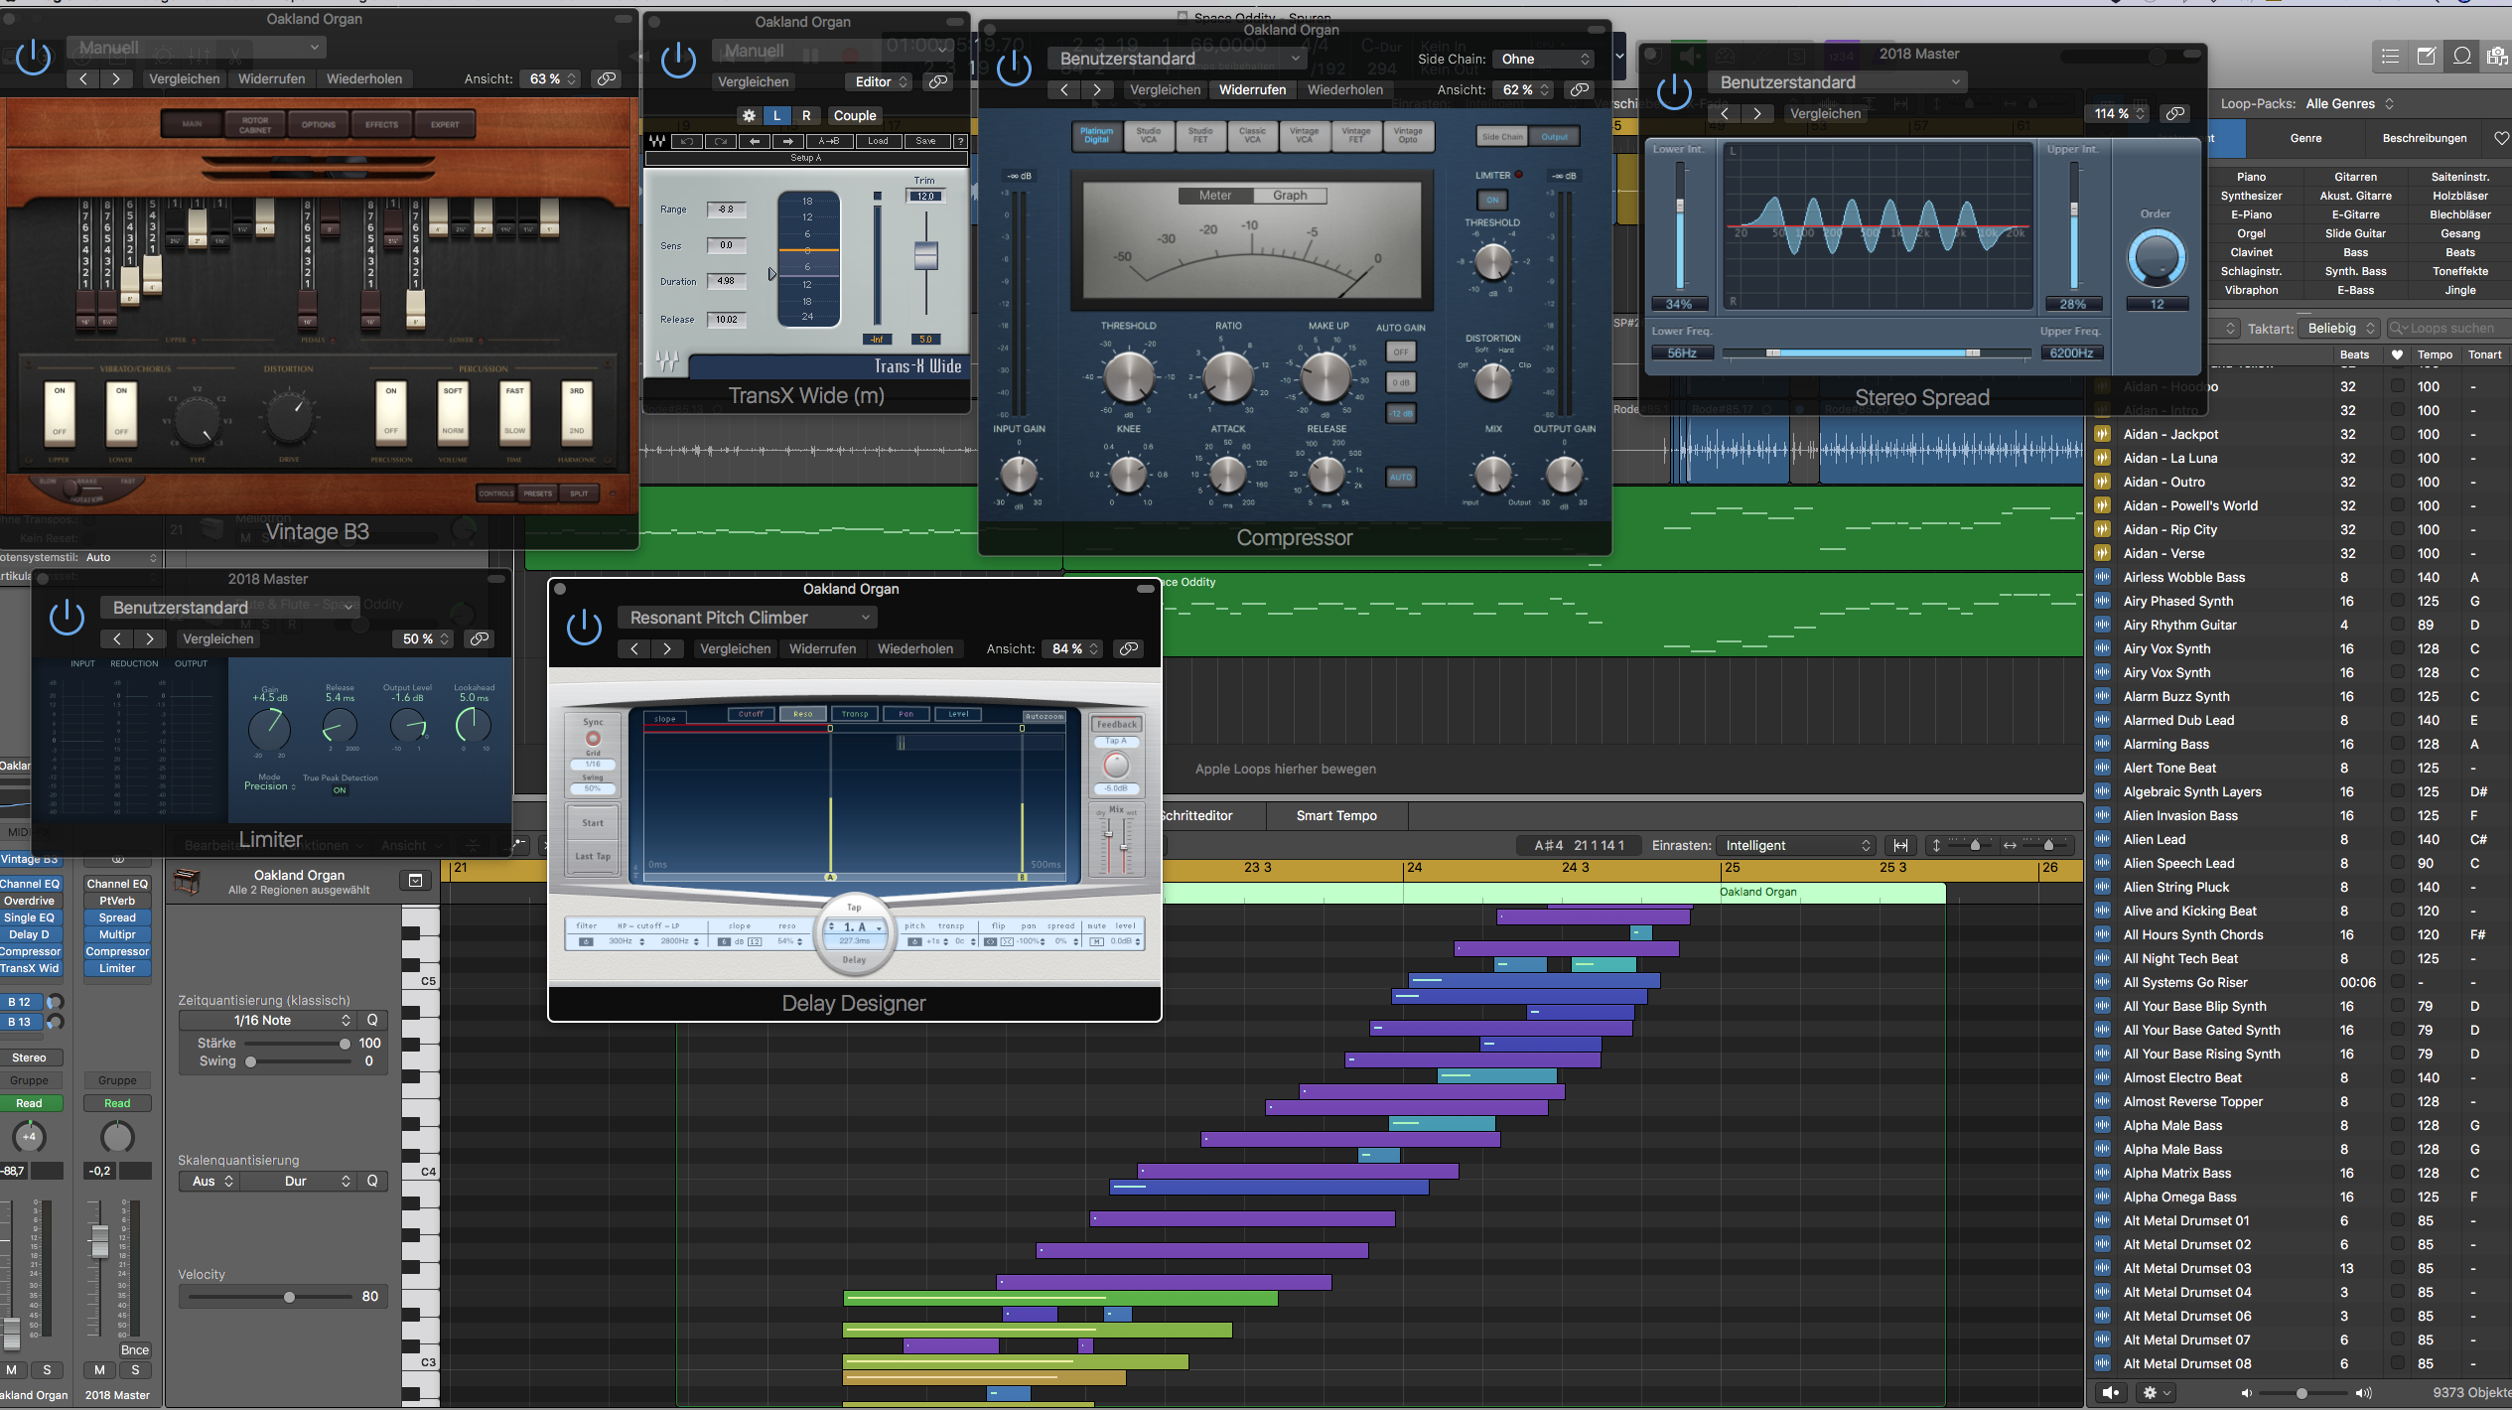The width and height of the screenshot is (2512, 1410).
Task: Open Vintage B3 Manuell preset dropdown
Action: [x=197, y=47]
